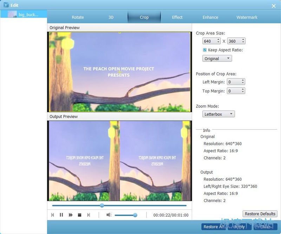
Task: Increase crop area height value
Action: [243, 39]
